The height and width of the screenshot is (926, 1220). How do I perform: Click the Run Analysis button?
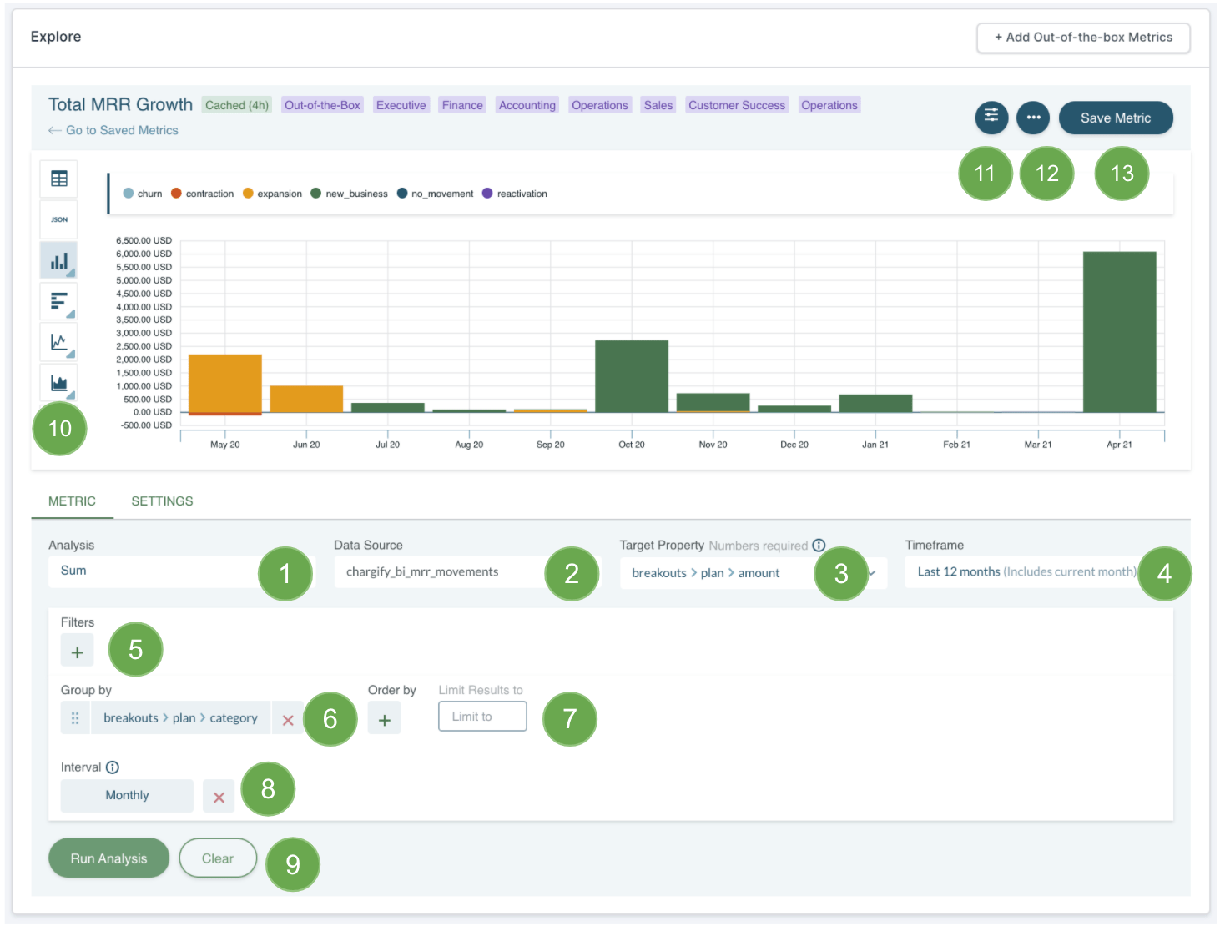point(108,858)
